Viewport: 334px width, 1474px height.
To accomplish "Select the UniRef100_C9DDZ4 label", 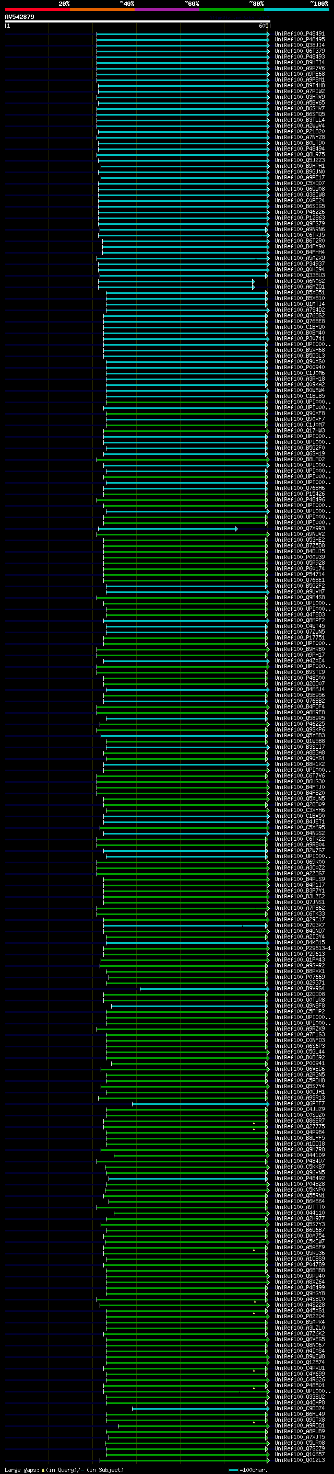I will click(300, 1408).
